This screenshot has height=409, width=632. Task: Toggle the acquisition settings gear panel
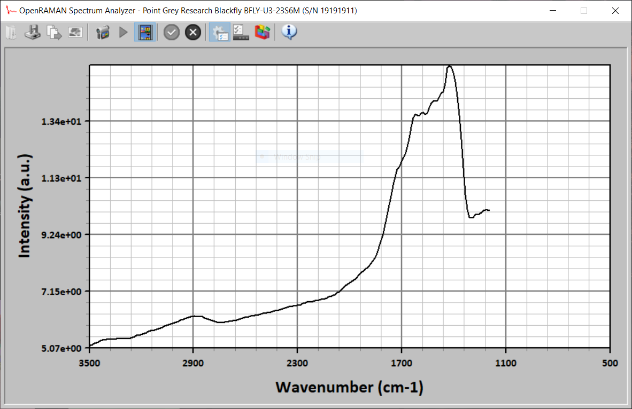point(219,32)
